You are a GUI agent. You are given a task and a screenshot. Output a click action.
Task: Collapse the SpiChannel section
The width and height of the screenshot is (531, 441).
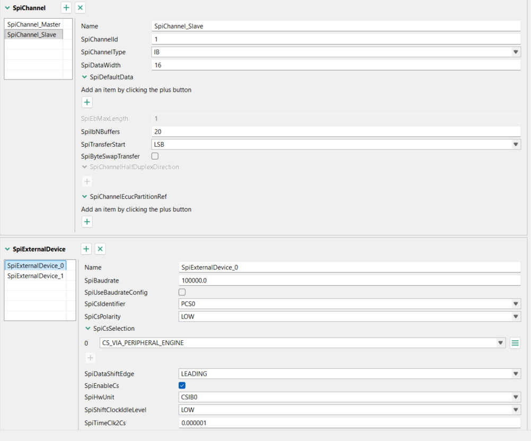7,8
